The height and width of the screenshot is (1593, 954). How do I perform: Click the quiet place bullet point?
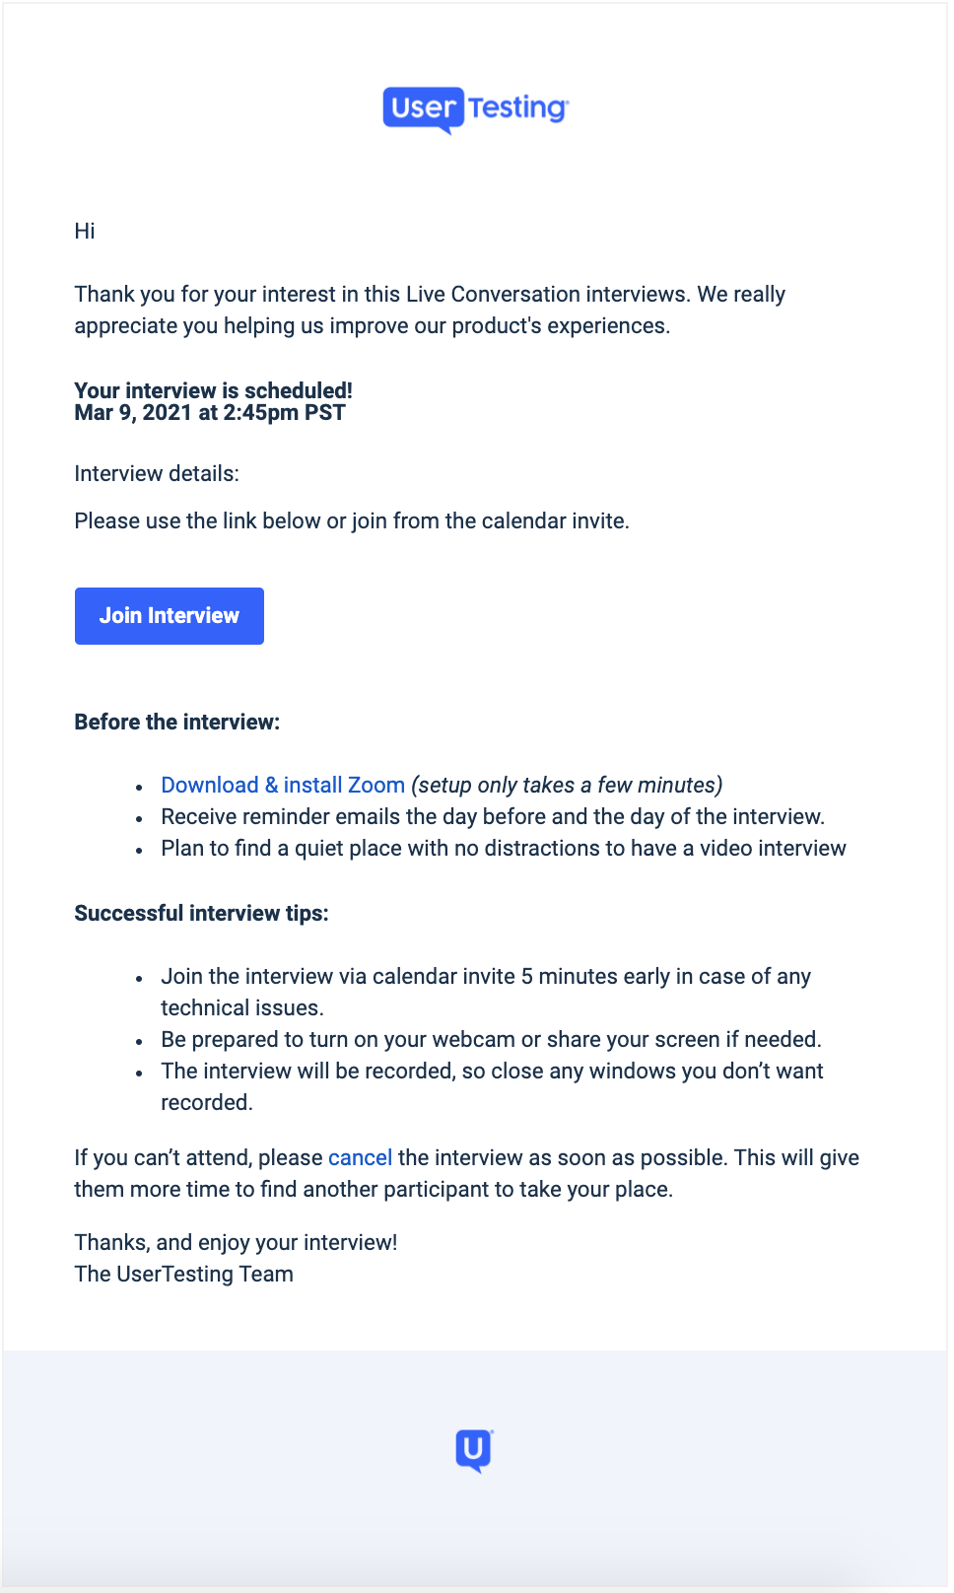point(504,849)
